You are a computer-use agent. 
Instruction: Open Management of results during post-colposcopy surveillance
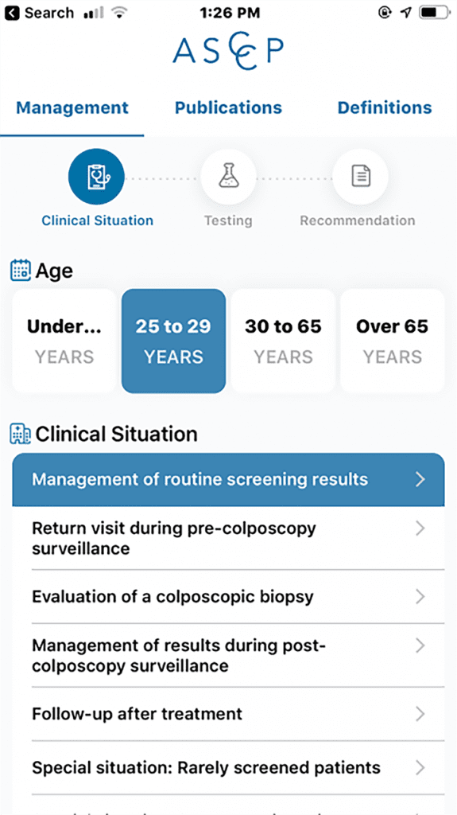point(229,656)
